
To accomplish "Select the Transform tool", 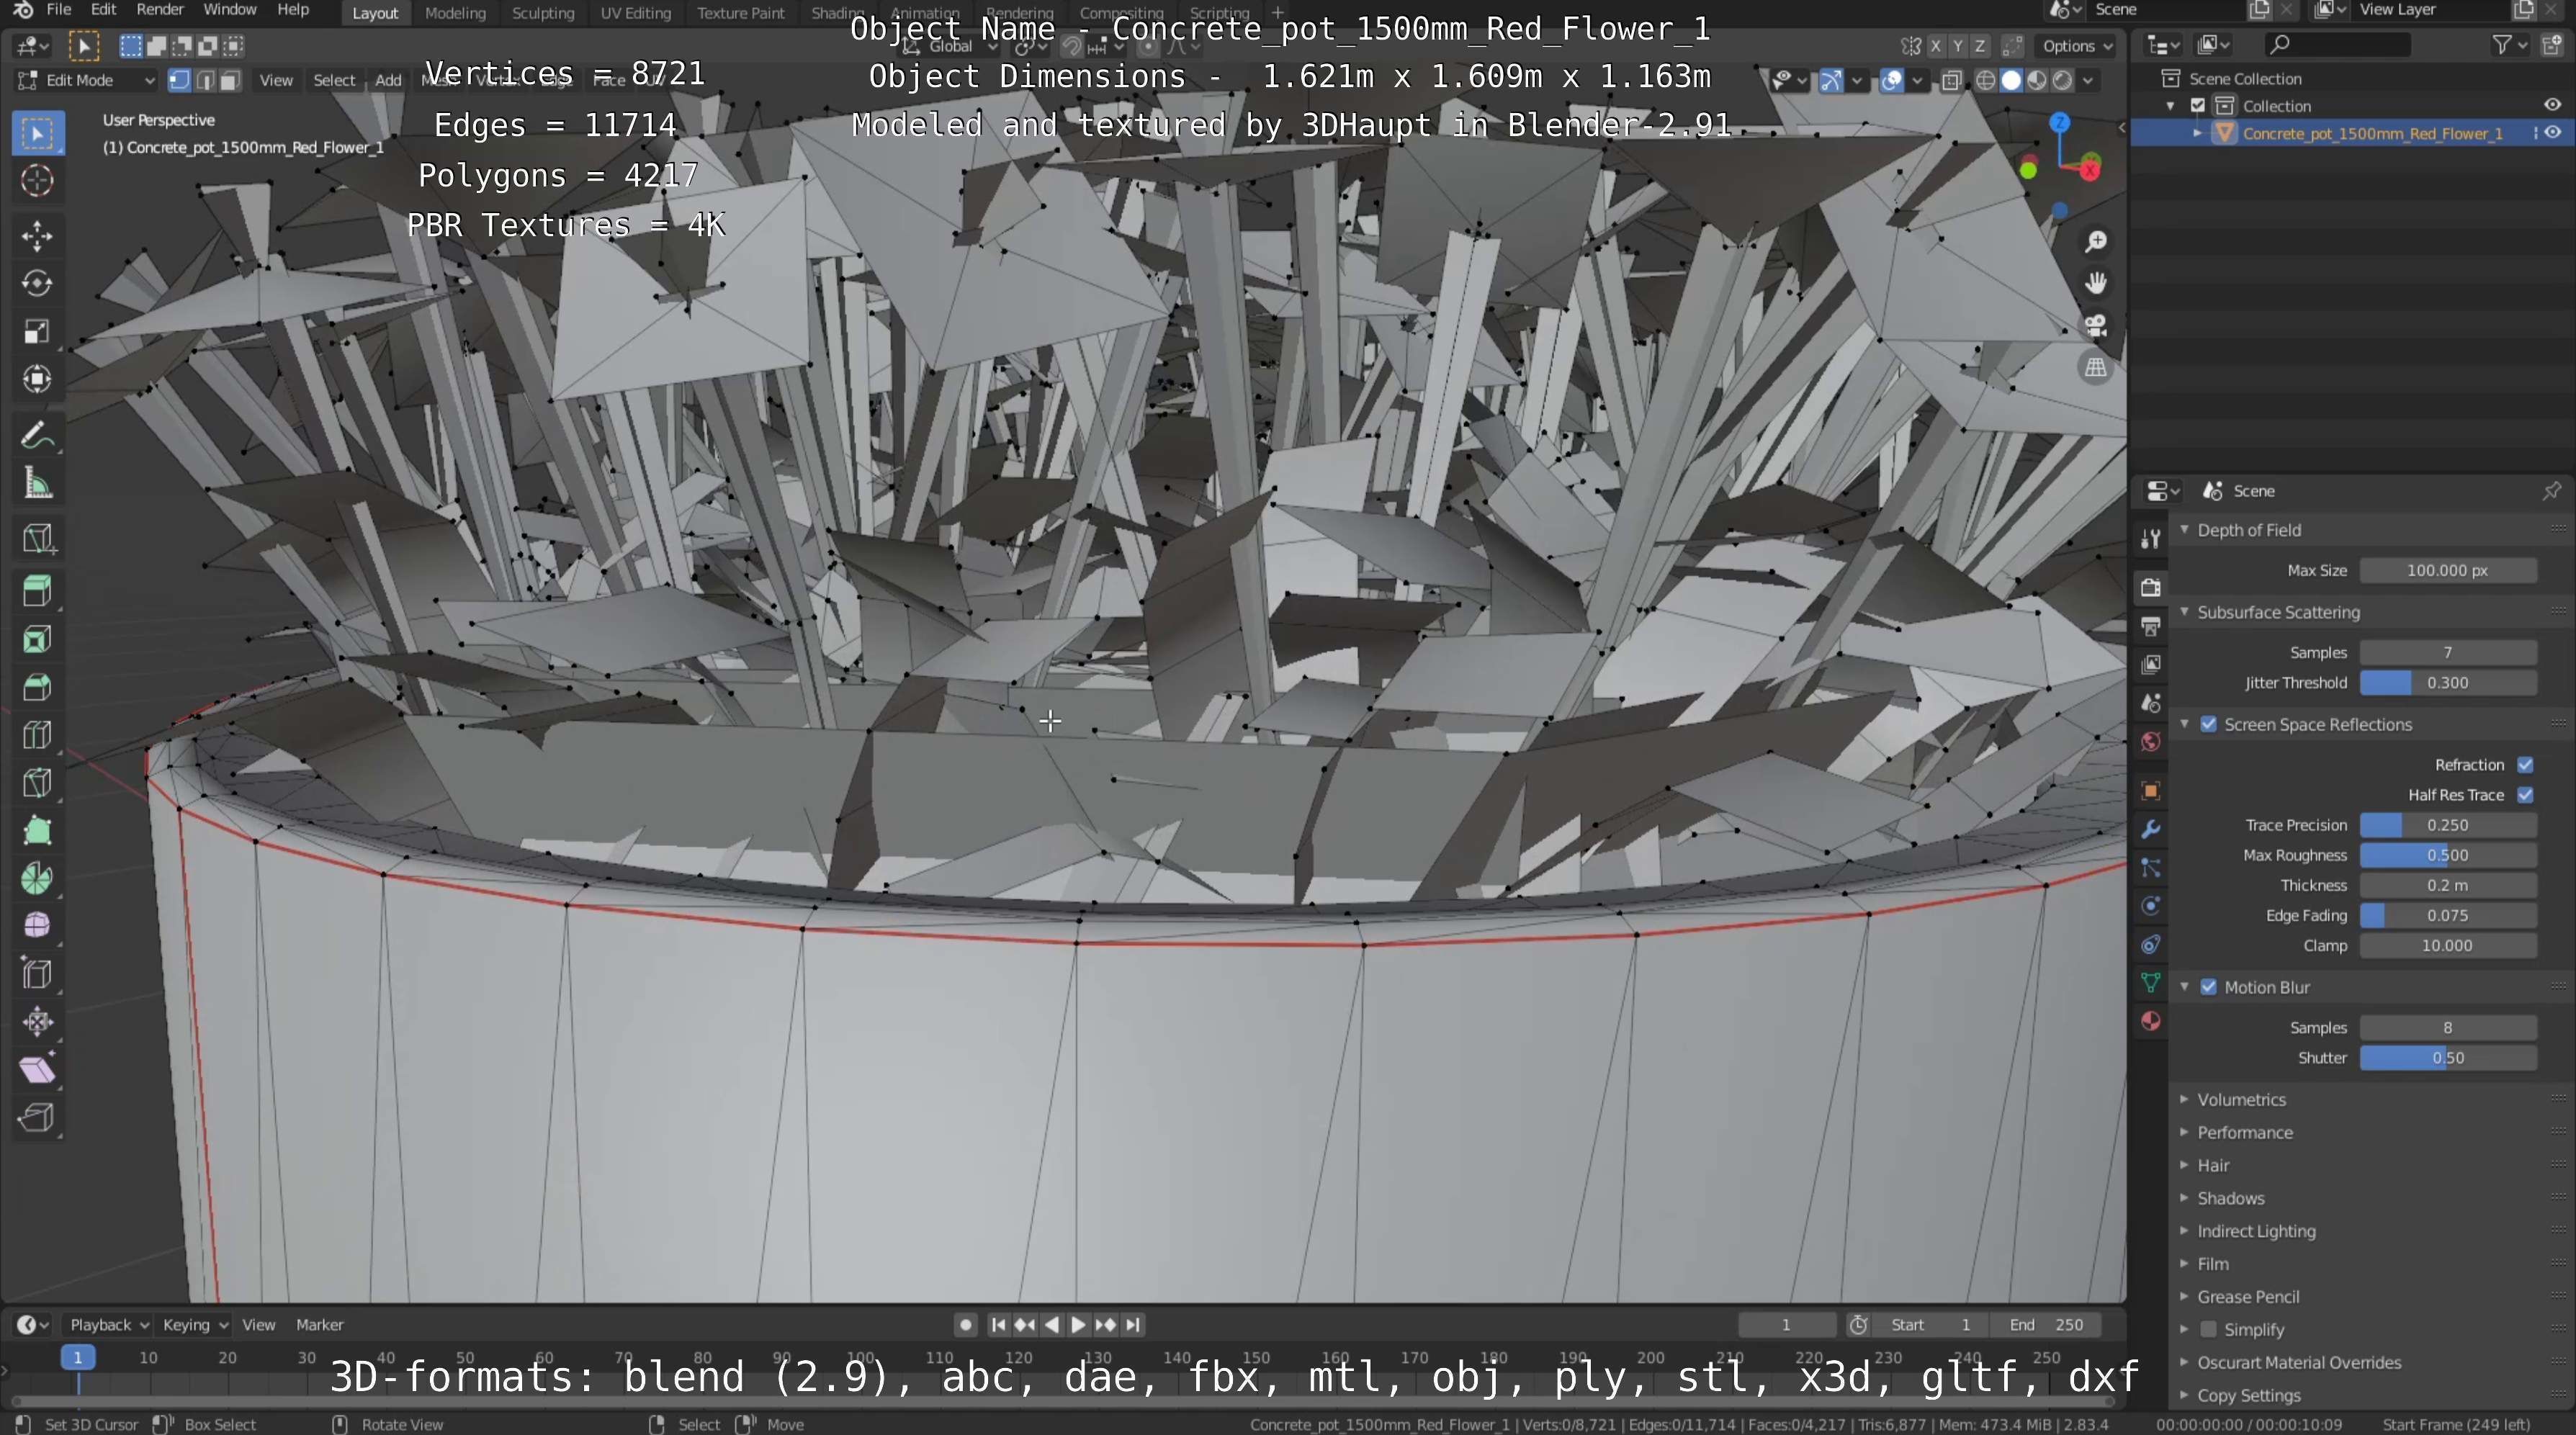I will (x=38, y=379).
